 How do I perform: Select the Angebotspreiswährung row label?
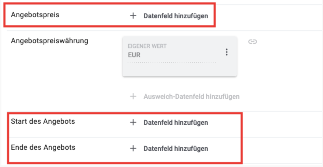pos(49,41)
